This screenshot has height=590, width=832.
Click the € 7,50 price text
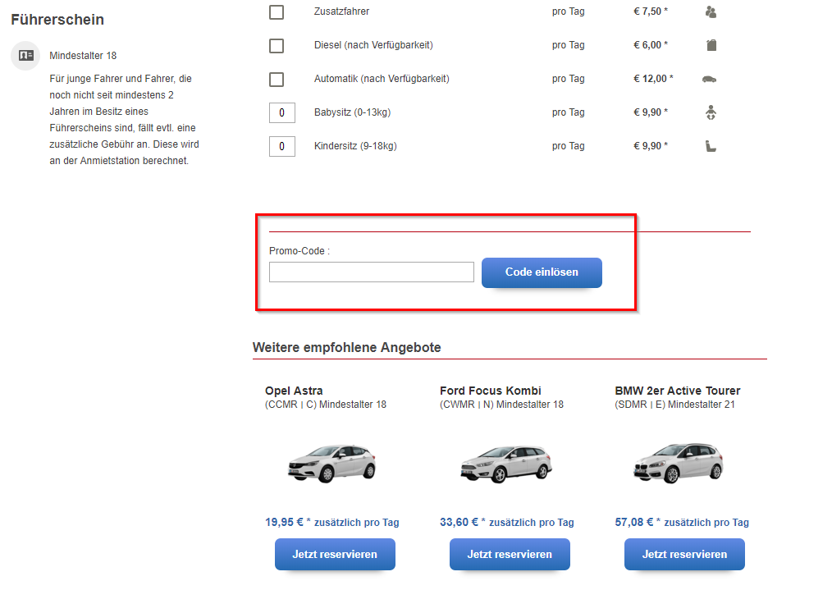pos(651,11)
